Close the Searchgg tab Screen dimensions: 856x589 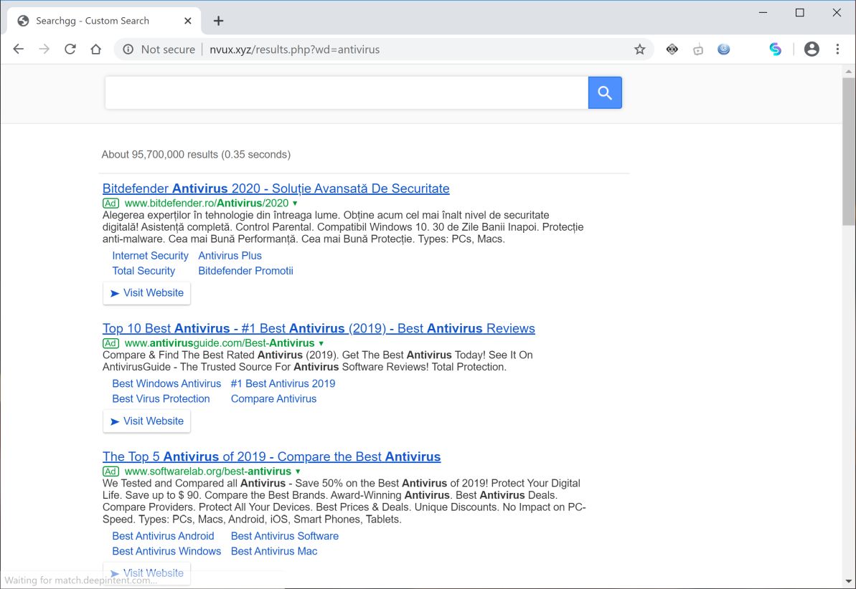point(188,21)
